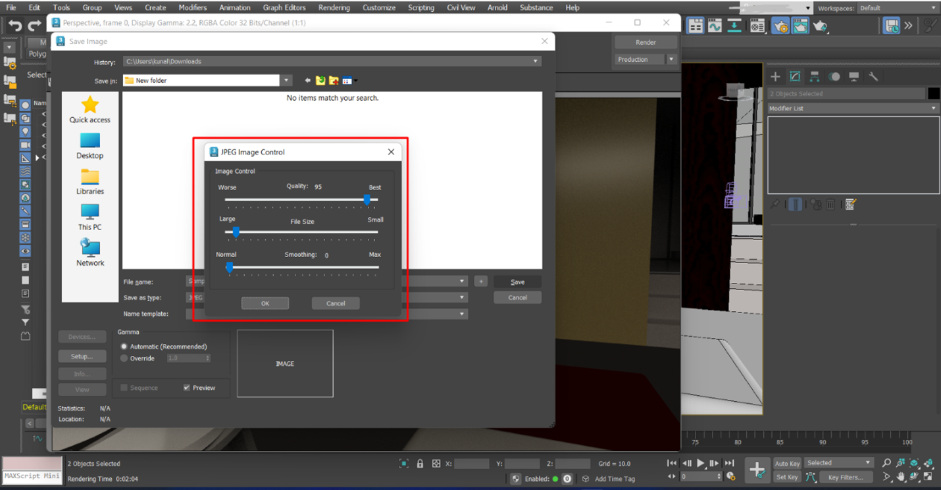
Task: Click the Key Filters button
Action: coord(846,478)
